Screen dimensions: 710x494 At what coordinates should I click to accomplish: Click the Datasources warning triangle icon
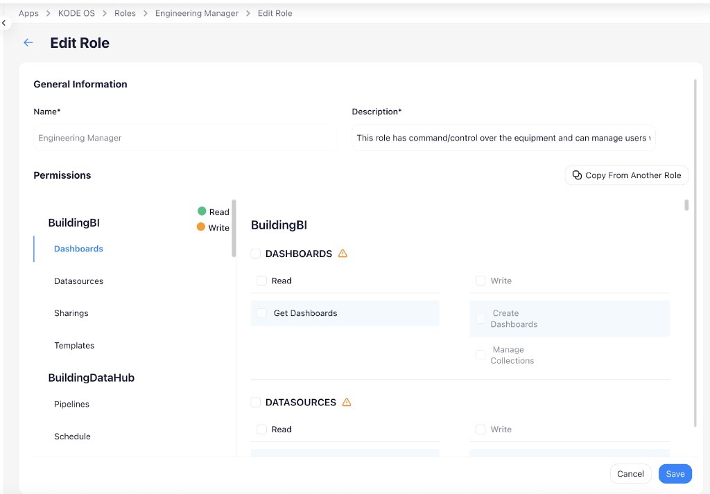pos(347,402)
